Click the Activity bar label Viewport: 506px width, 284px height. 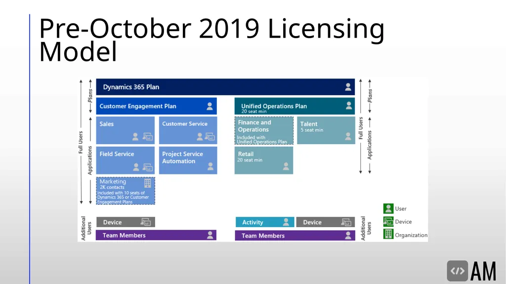point(253,222)
